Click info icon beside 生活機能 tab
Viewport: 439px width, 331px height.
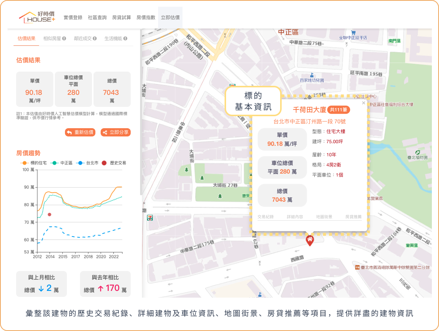pos(125,38)
